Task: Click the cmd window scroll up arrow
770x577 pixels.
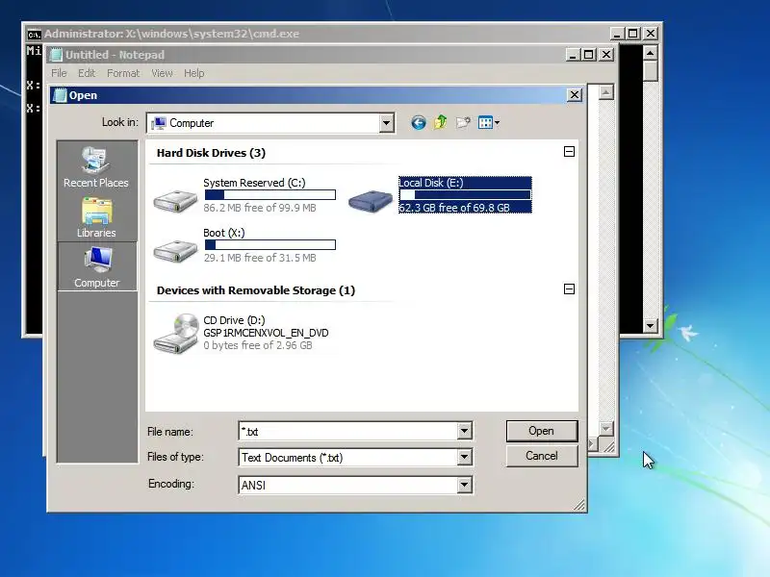Action: click(x=651, y=53)
